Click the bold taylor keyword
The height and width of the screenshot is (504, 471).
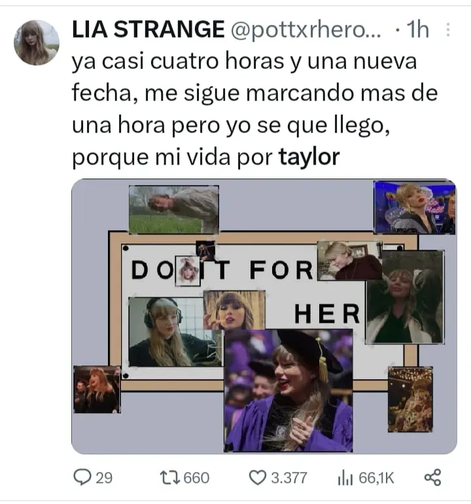tap(309, 157)
